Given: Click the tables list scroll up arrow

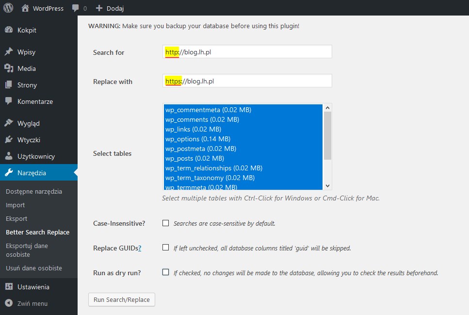Looking at the screenshot, I should [x=327, y=108].
